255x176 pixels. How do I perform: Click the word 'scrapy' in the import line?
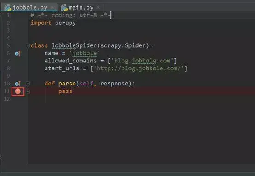point(65,23)
